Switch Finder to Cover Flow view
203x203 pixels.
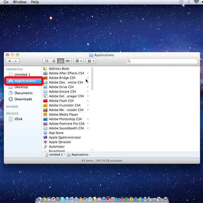(68, 61)
